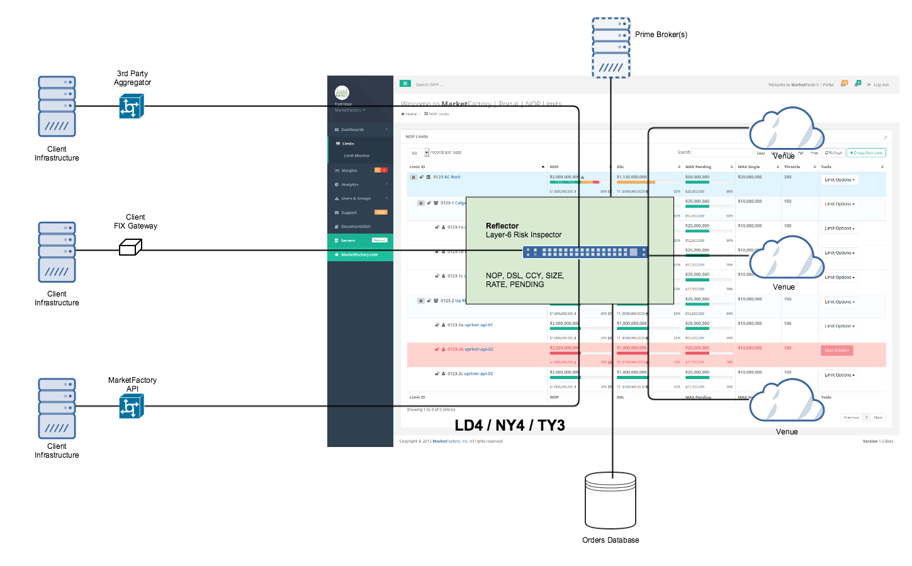Open the User Killed dropdown
Screen dimensions: 912x566
point(837,351)
